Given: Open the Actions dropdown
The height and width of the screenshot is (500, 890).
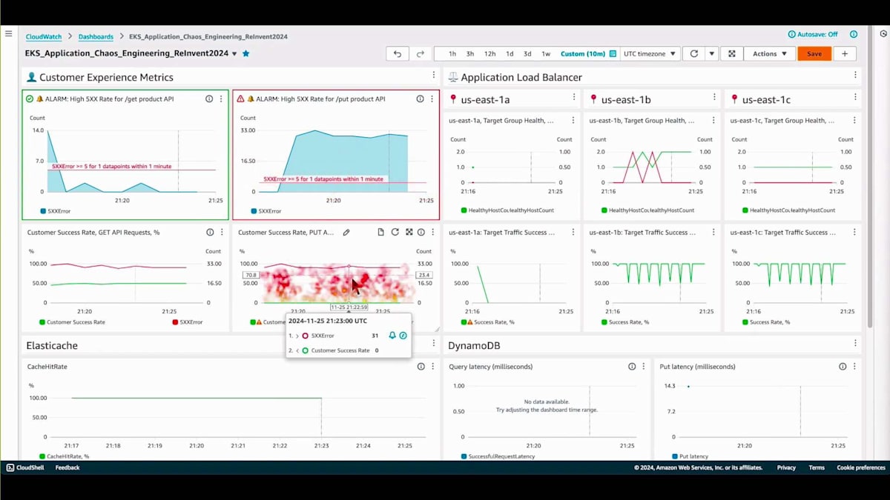Looking at the screenshot, I should [x=770, y=53].
